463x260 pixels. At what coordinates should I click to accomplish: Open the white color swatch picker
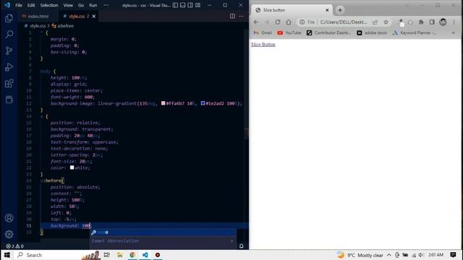pyautogui.click(x=72, y=168)
